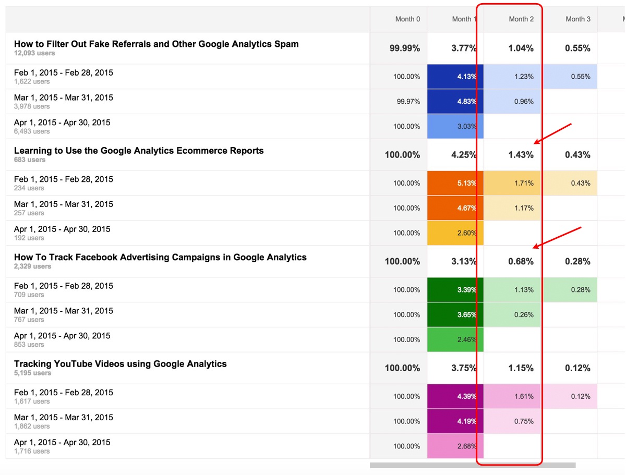Click light green 1.13% cohort cell
Image resolution: width=626 pixels, height=475 pixels.
[x=513, y=290]
